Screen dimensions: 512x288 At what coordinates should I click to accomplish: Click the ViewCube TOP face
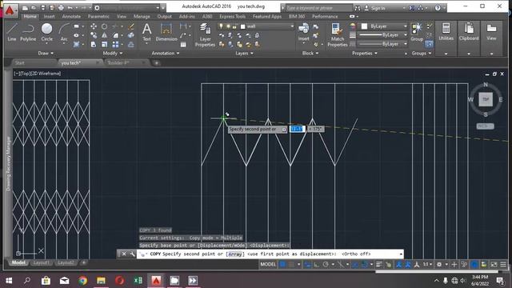[x=486, y=99]
